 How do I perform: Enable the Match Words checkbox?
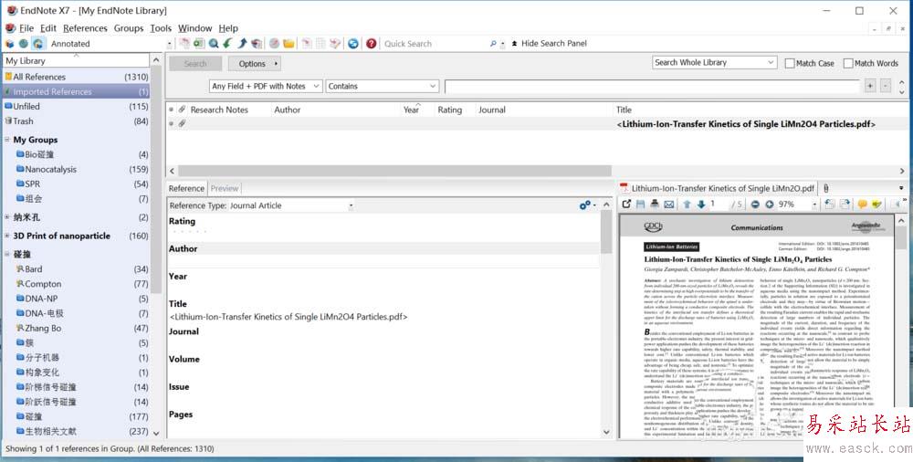pos(848,63)
